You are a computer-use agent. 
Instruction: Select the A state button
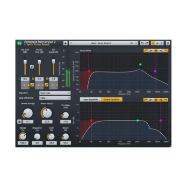[x=153, y=43]
